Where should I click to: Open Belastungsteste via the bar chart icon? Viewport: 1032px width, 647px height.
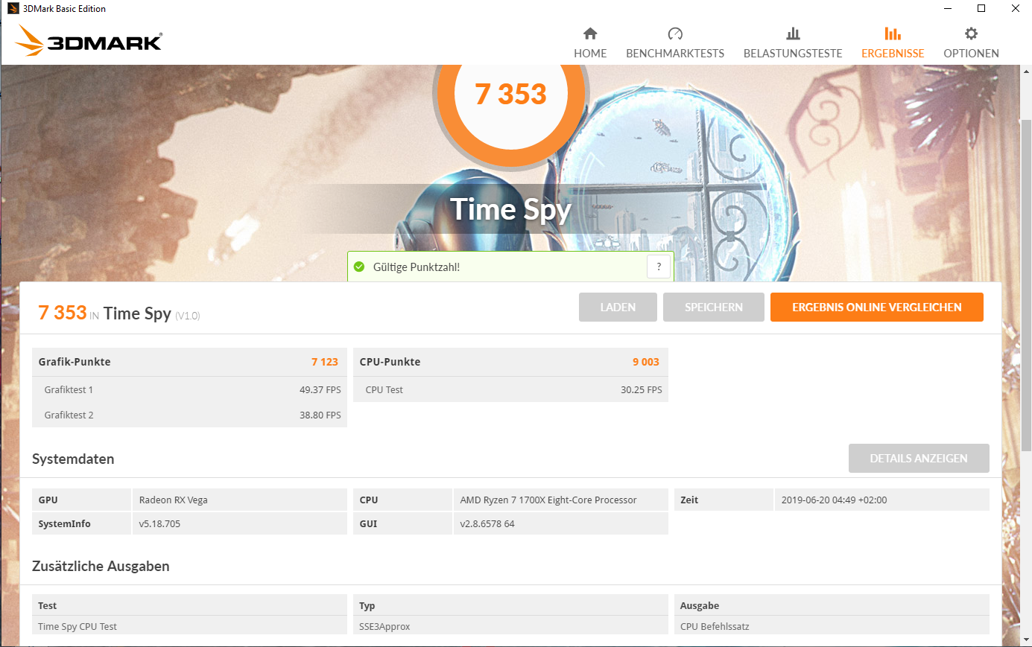click(793, 34)
